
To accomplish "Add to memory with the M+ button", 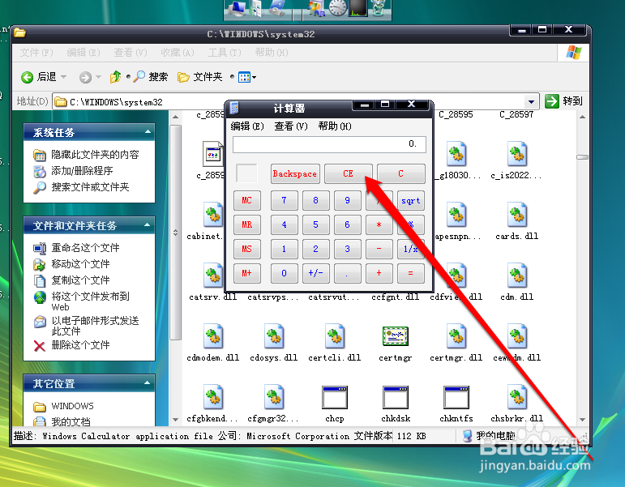I will tap(246, 273).
